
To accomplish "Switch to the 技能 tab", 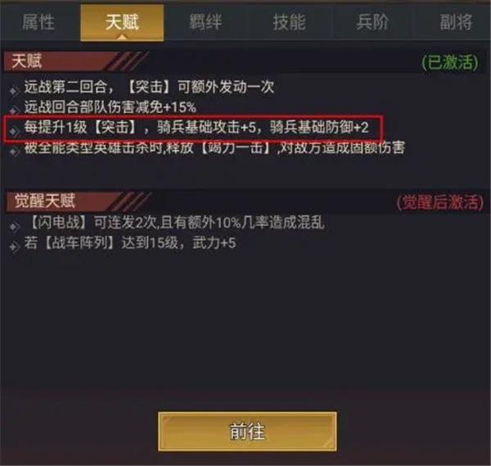I will (x=289, y=22).
